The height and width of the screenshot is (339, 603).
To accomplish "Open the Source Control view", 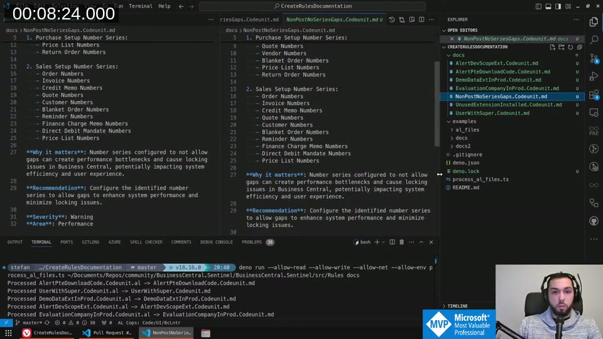I will [594, 58].
